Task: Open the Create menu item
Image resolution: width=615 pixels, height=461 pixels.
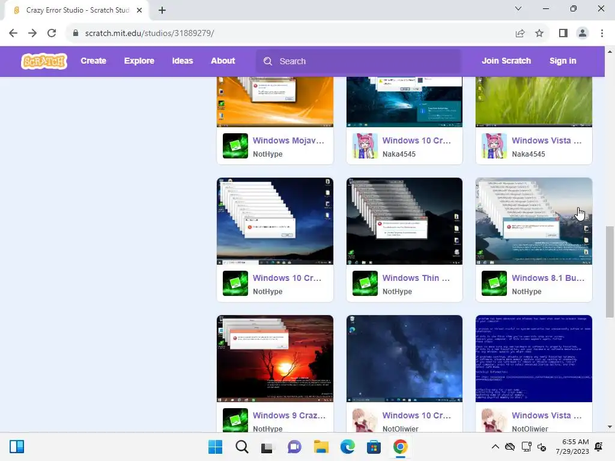Action: pyautogui.click(x=93, y=61)
